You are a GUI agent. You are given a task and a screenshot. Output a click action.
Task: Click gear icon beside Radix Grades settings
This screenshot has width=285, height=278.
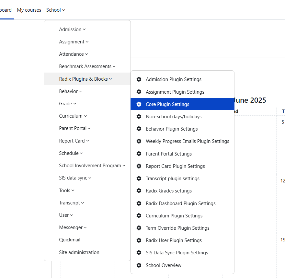pos(139,191)
